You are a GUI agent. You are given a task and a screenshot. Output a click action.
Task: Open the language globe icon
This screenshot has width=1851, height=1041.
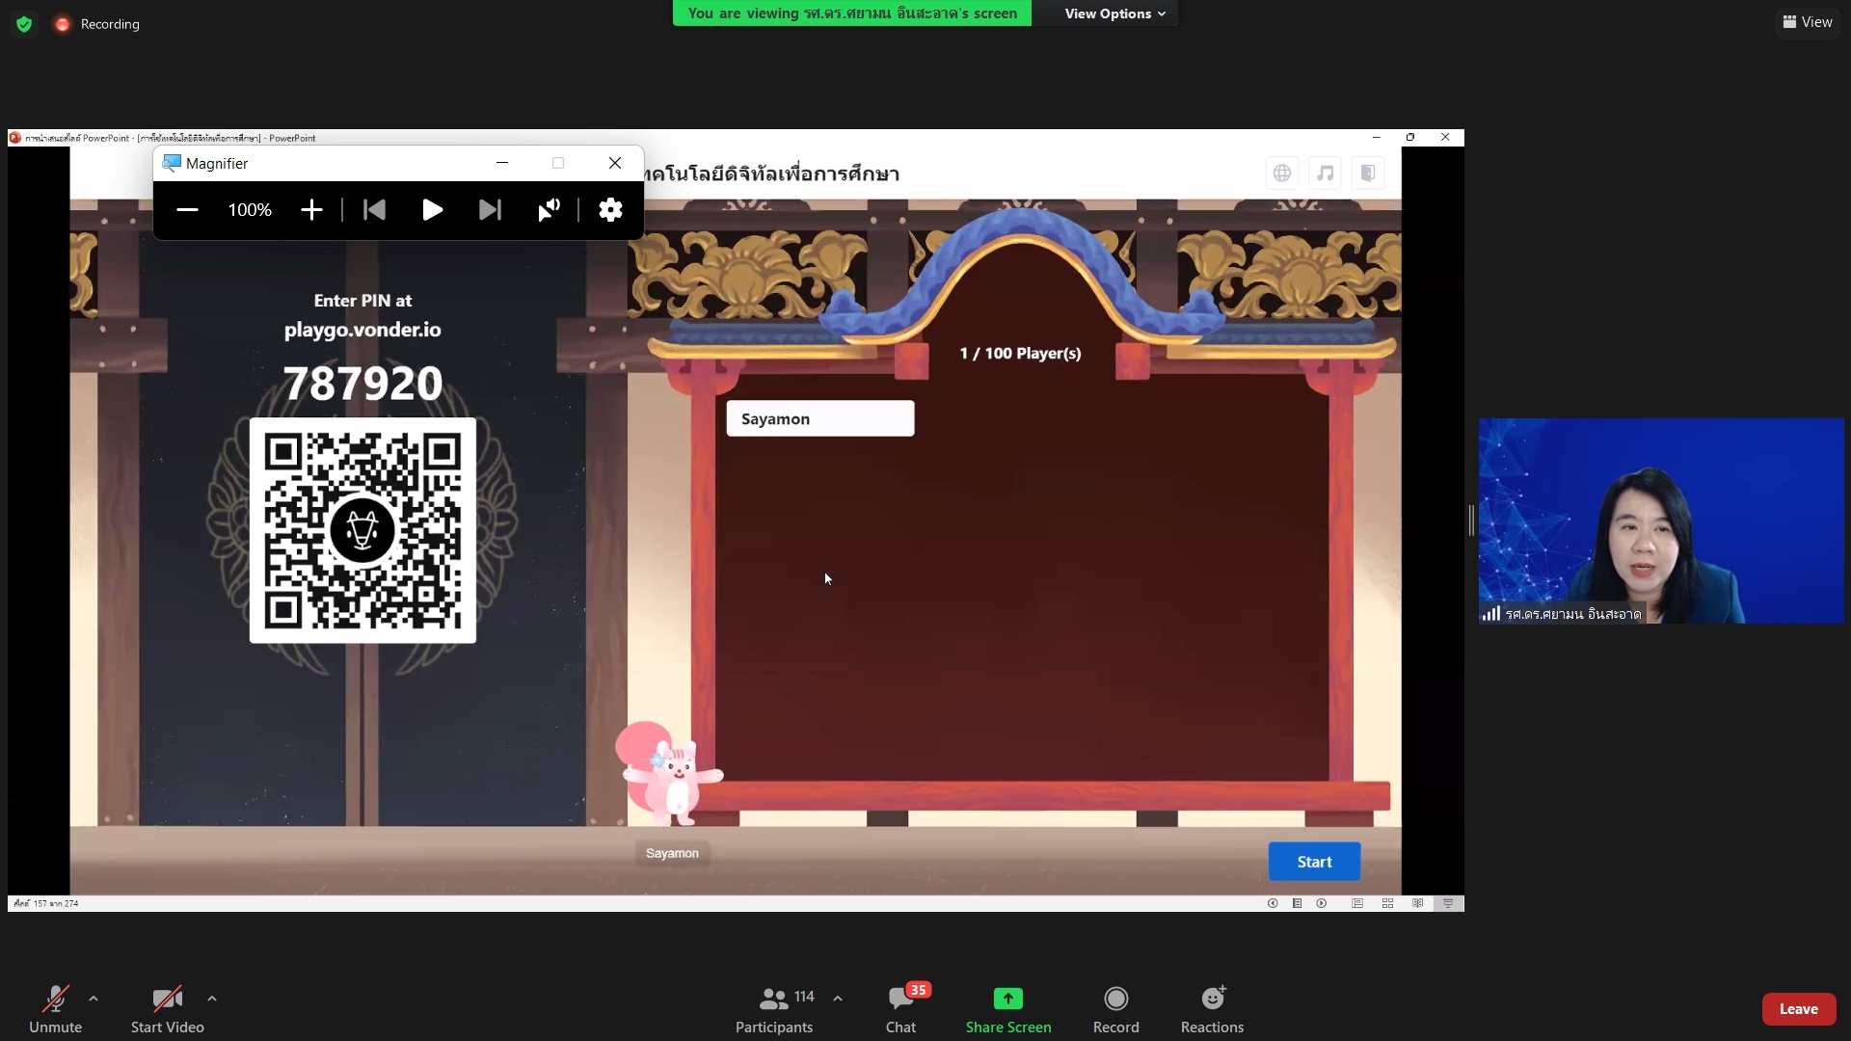click(x=1281, y=173)
